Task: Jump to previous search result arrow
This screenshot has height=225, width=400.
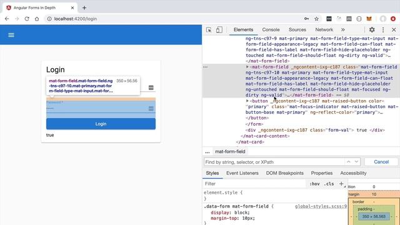Action: [x=349, y=162]
